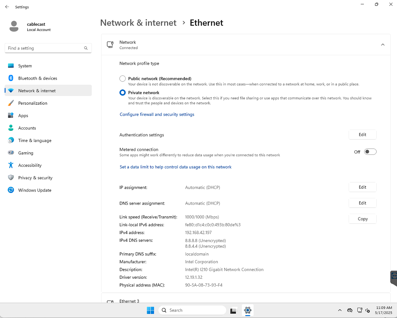Image resolution: width=397 pixels, height=318 pixels.
Task: Show hidden taskbar icons
Action: [340, 310]
